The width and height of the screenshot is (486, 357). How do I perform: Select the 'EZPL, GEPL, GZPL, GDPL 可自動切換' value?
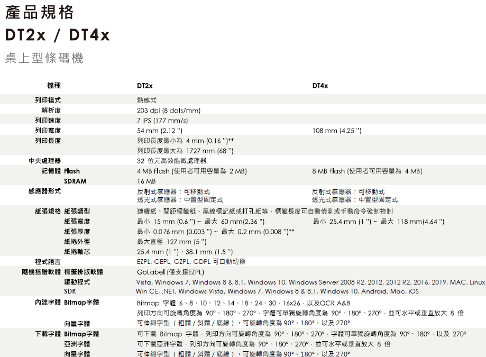pos(191,262)
